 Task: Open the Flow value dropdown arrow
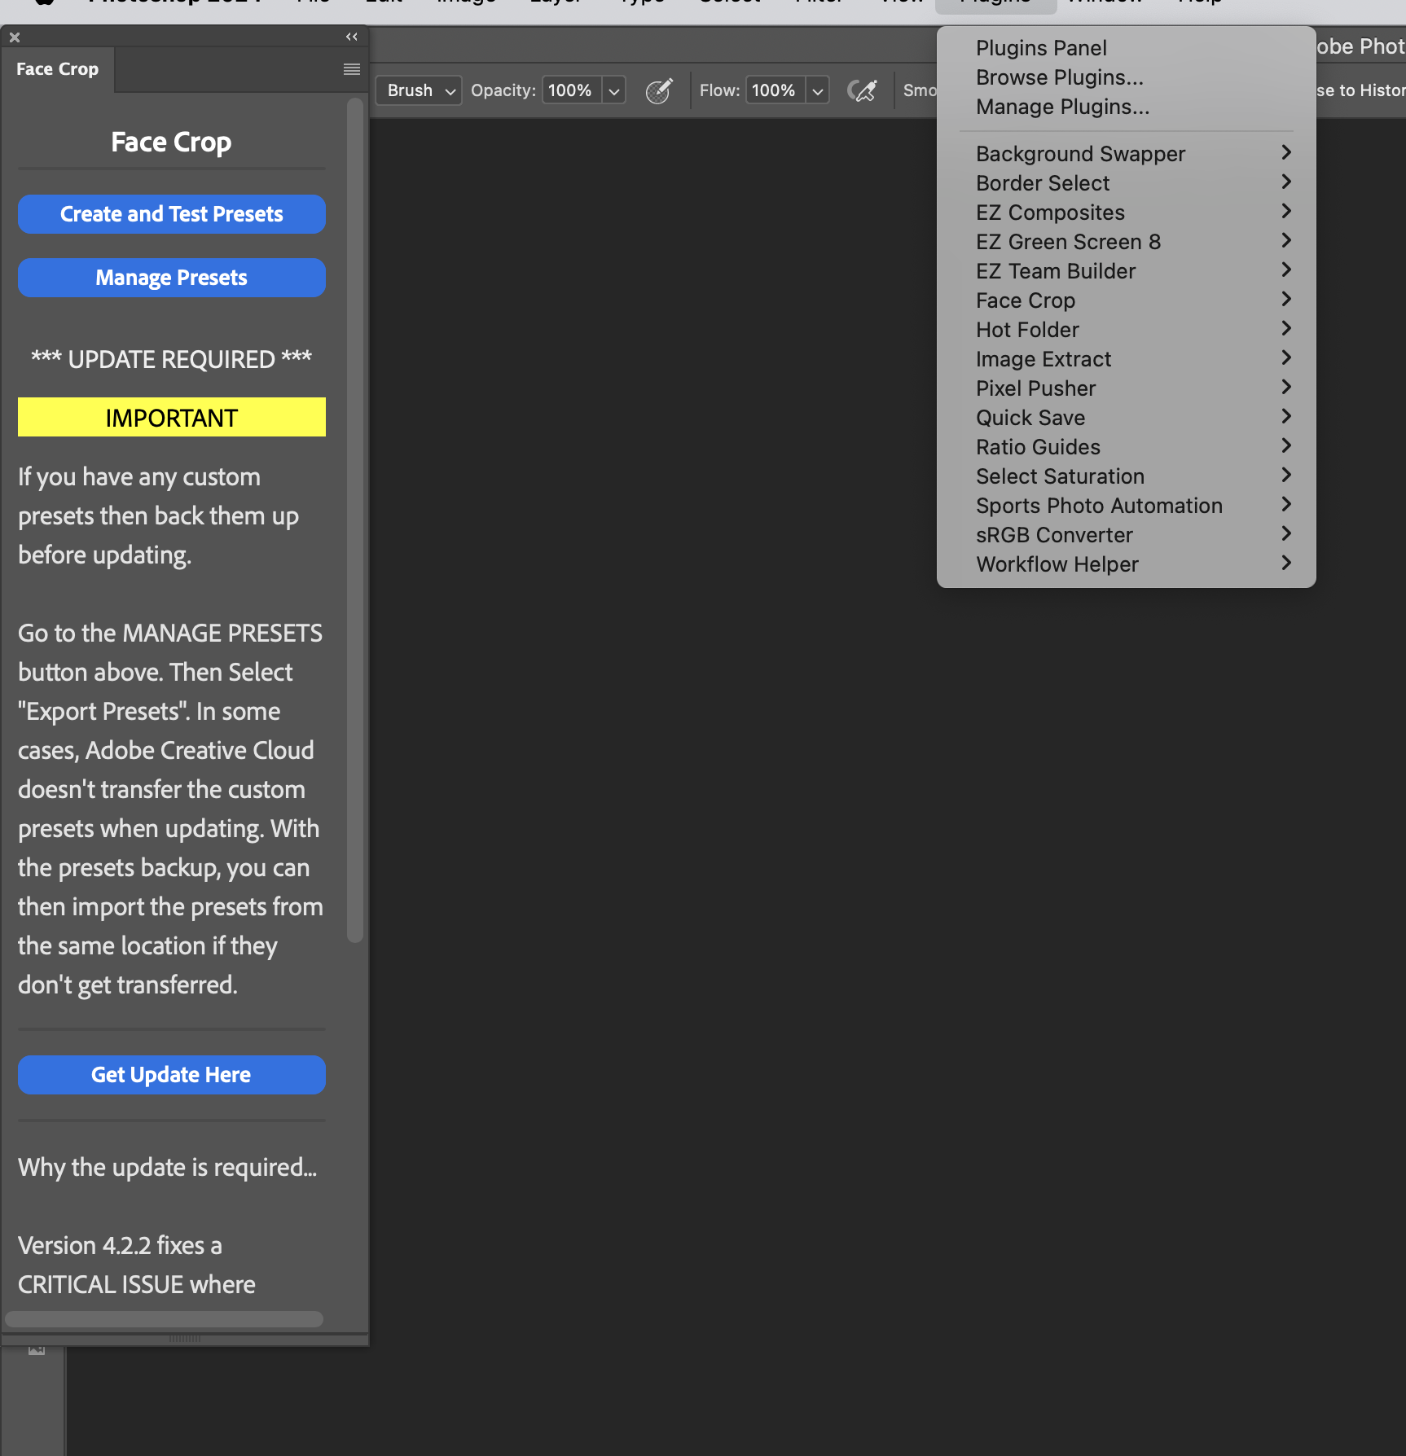(x=818, y=90)
